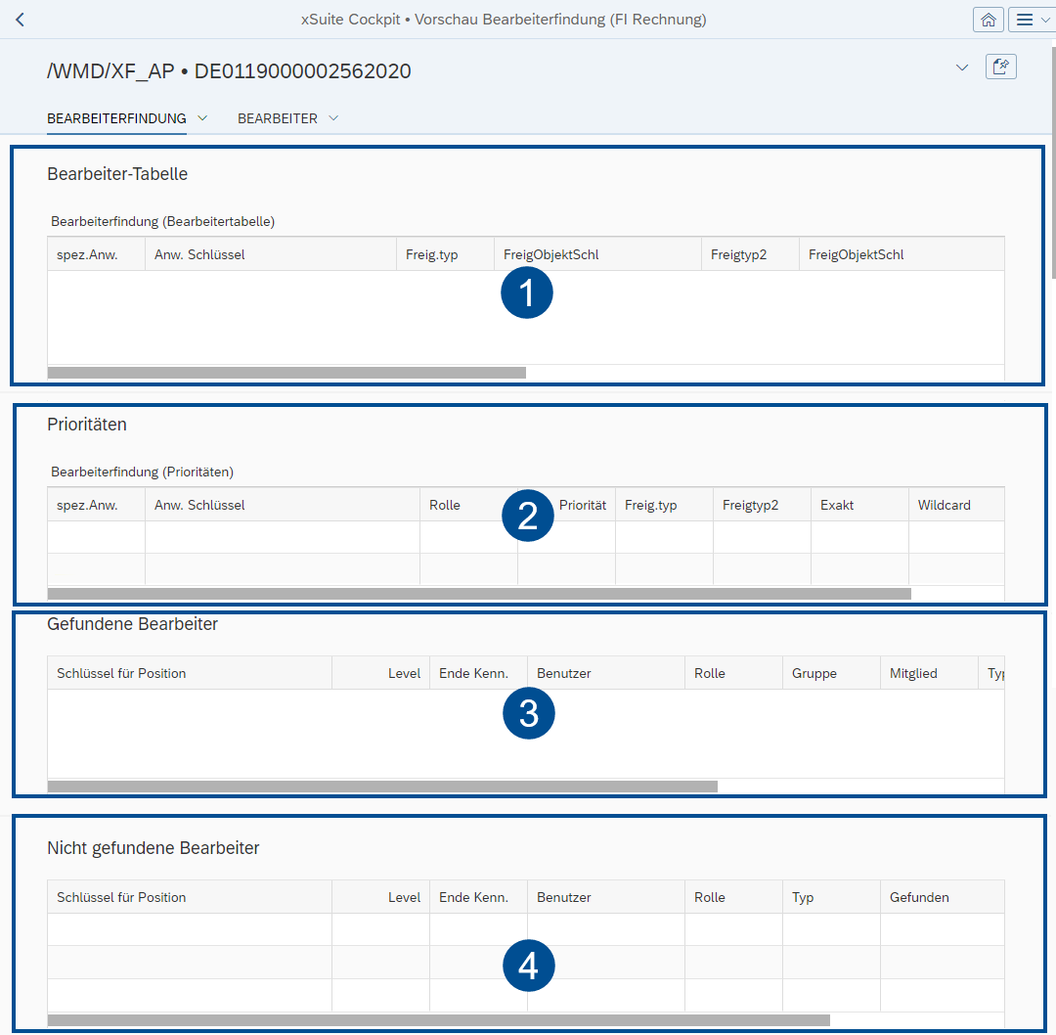Open the home screen with the house icon
This screenshot has height=1035, width=1056.
tap(988, 19)
